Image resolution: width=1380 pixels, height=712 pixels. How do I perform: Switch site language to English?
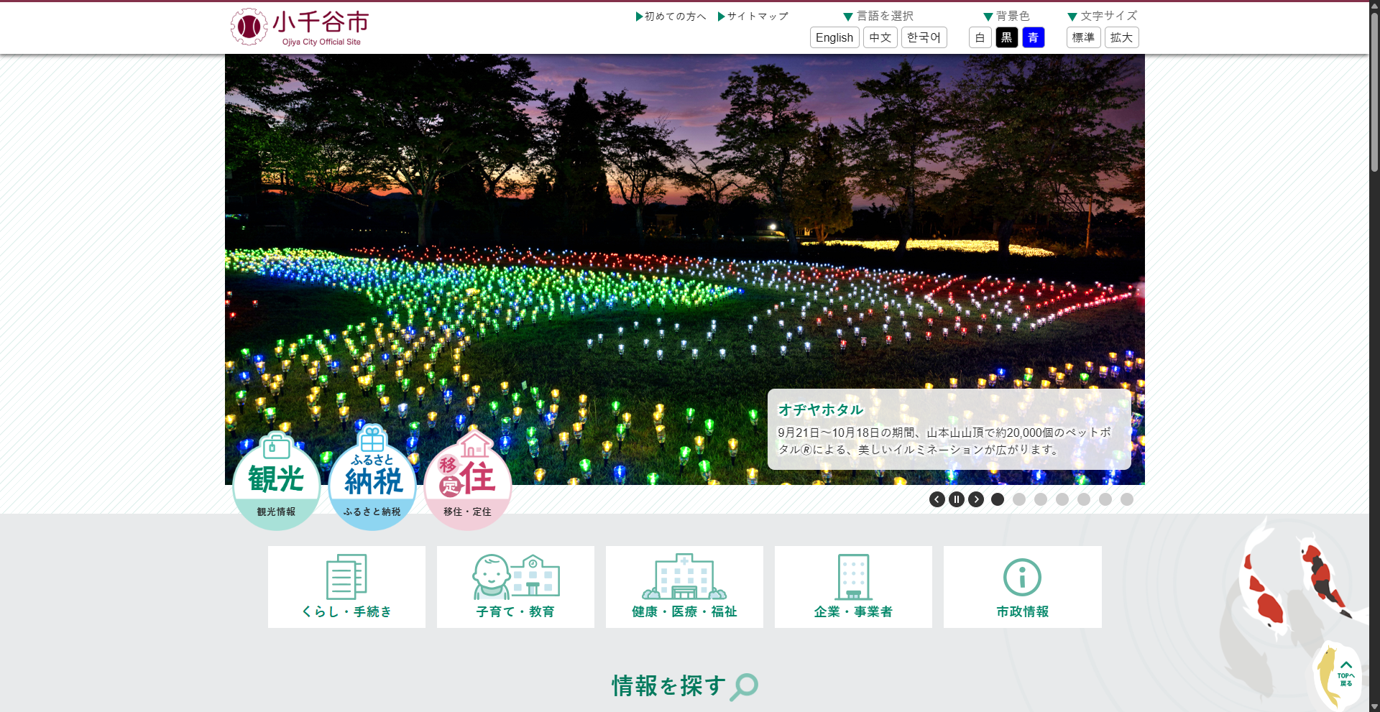click(x=834, y=37)
